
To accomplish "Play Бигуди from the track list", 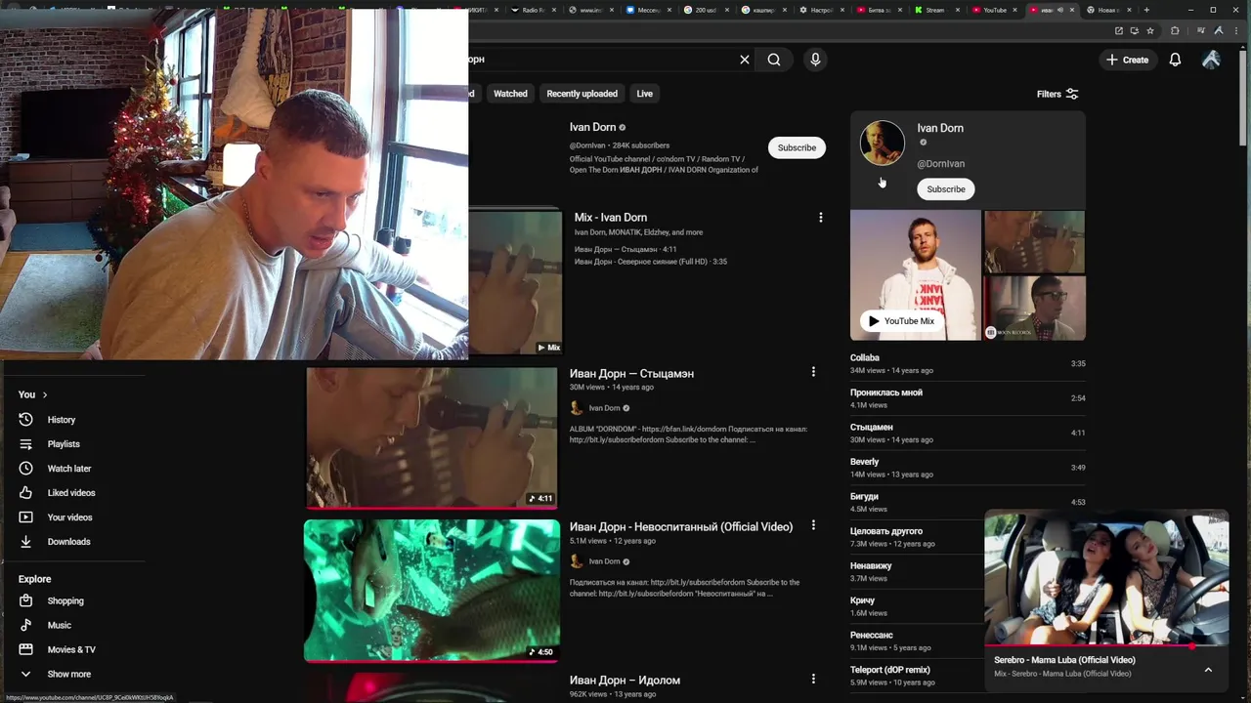I will [968, 502].
